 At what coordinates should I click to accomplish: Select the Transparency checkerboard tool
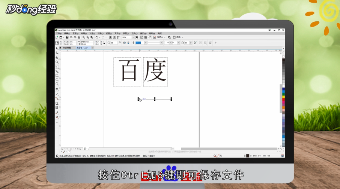(57, 108)
